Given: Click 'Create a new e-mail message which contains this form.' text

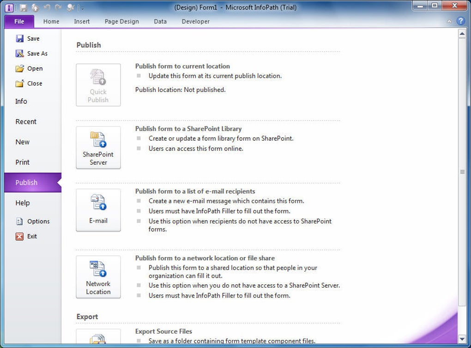Looking at the screenshot, I should 226,201.
